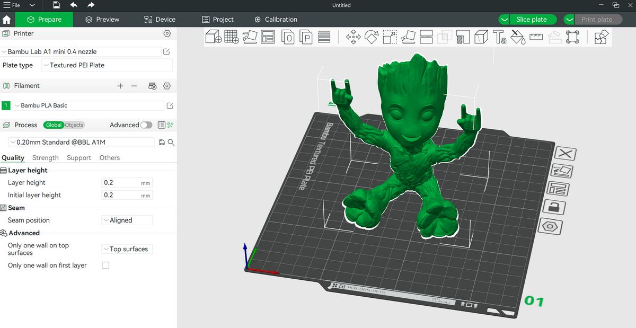Select the Lay on face tool
Viewport: 636px width, 328px height.
pyautogui.click(x=408, y=37)
